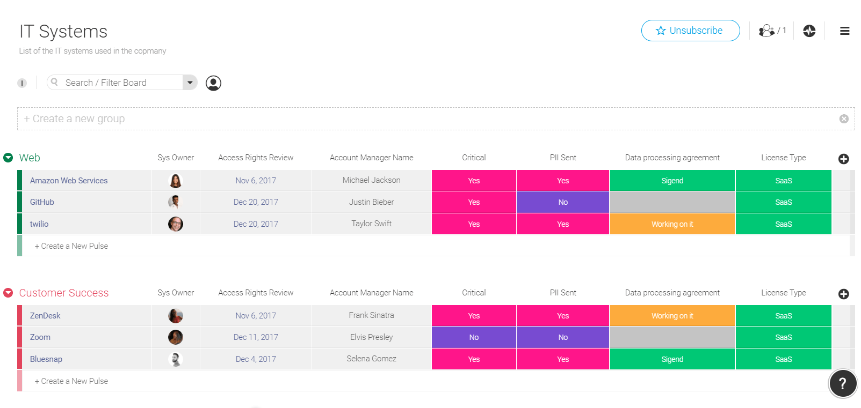Open the hamburger board menu
861x408 pixels.
[844, 31]
